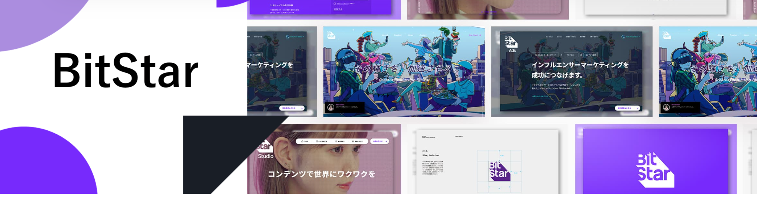Click the large black BitStar wordmark
Viewport: 757px width, 202px height.
click(126, 71)
